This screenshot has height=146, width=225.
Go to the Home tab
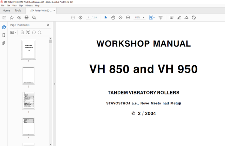(6, 11)
